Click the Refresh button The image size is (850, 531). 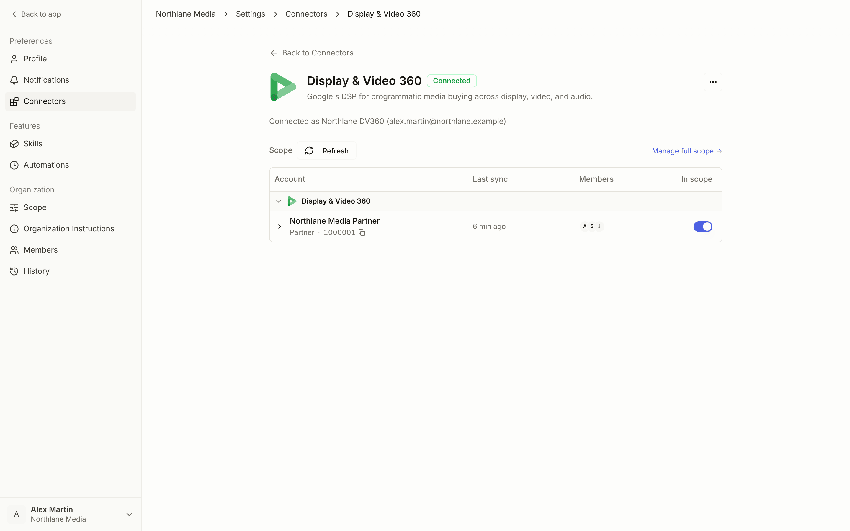coord(327,151)
